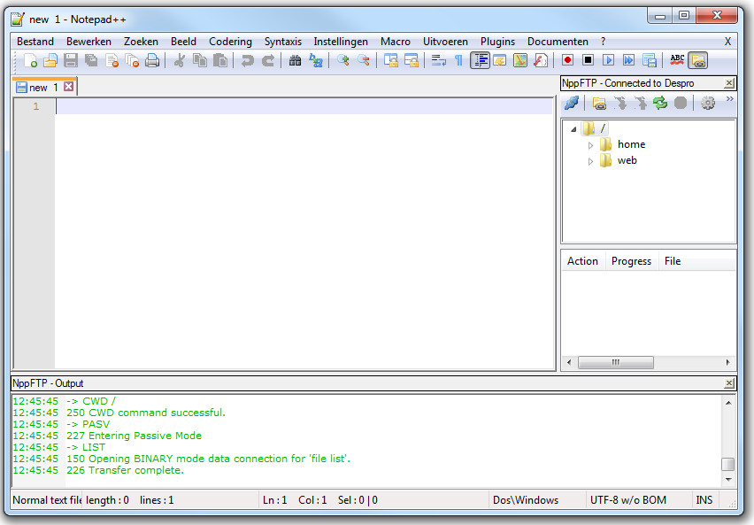Click the transfer queue horizontal scrollbar thumb
Viewport: 754px width, 525px height.
[616, 362]
